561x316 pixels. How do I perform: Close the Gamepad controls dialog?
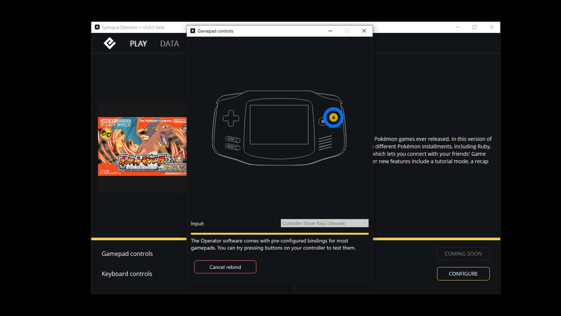pyautogui.click(x=364, y=31)
